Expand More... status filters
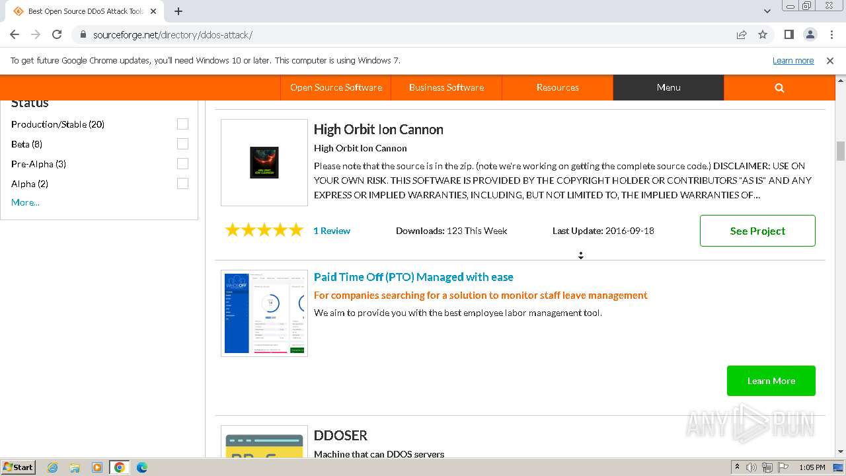The image size is (846, 476). pos(25,202)
